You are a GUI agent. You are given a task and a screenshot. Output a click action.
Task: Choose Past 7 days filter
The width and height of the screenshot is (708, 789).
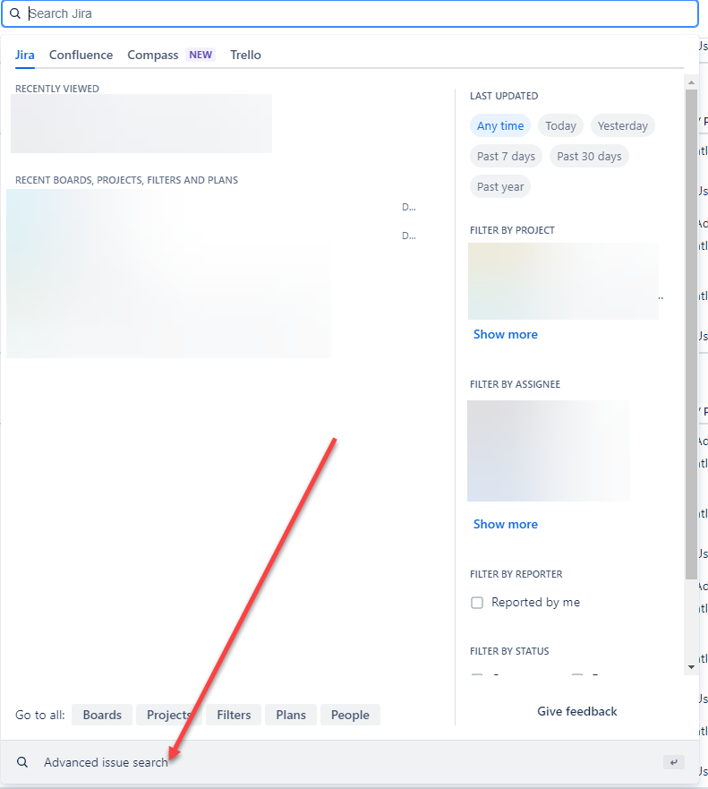click(x=506, y=157)
